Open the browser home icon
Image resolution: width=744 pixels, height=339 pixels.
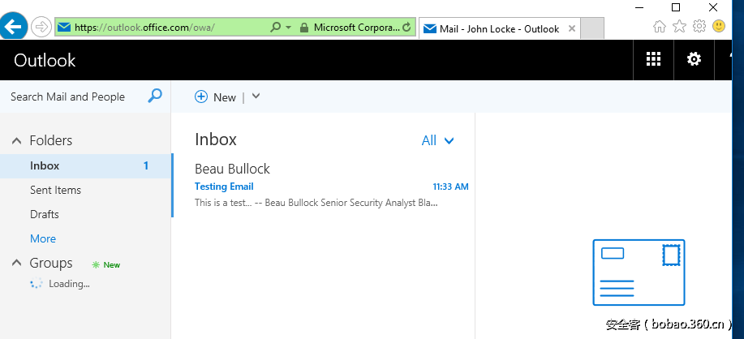pos(660,27)
